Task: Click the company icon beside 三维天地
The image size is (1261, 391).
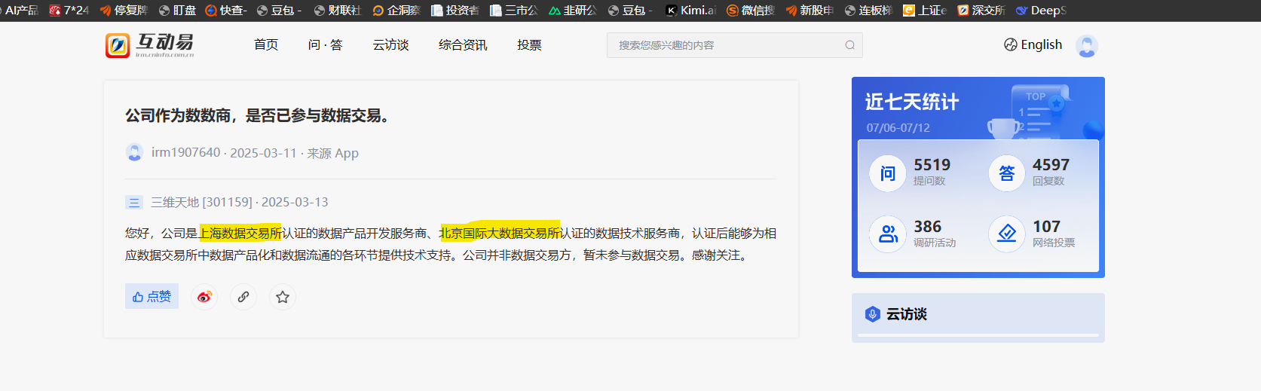Action: point(134,202)
